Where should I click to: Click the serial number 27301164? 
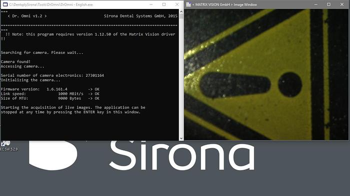coord(95,75)
